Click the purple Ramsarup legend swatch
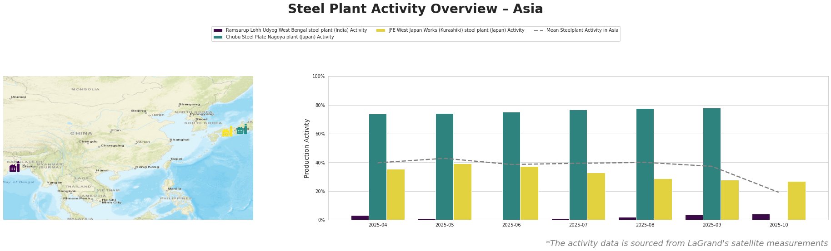Screen dimensions: 831x251 coord(218,30)
